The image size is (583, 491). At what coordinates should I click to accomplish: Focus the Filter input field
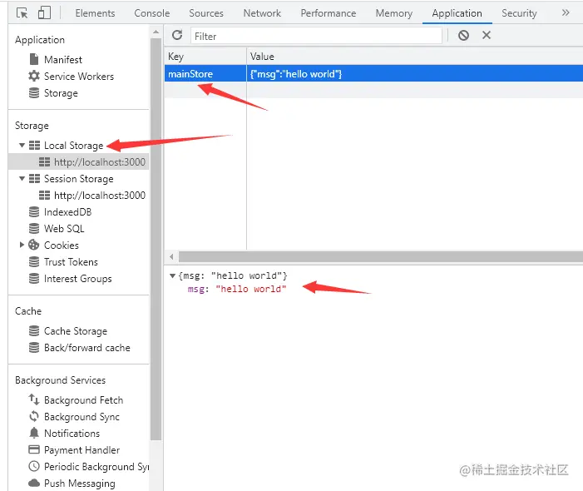[x=316, y=36]
